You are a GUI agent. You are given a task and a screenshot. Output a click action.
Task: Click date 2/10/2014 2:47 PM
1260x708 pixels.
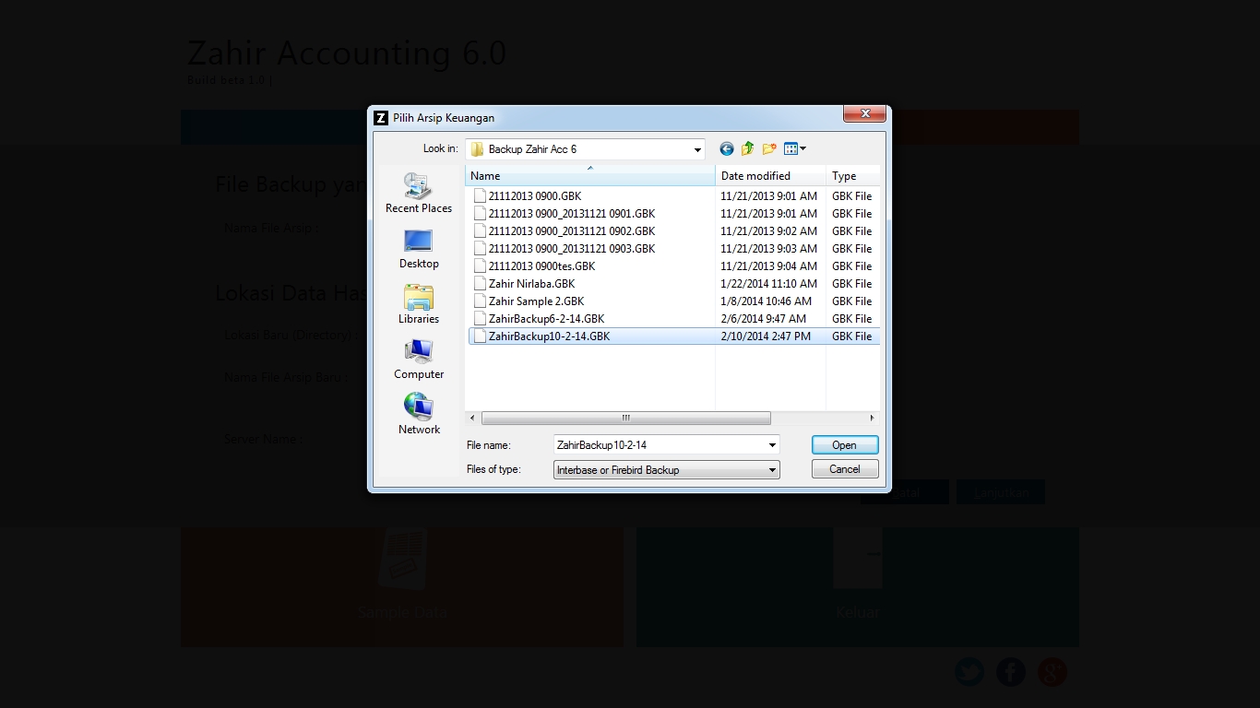[x=766, y=336]
